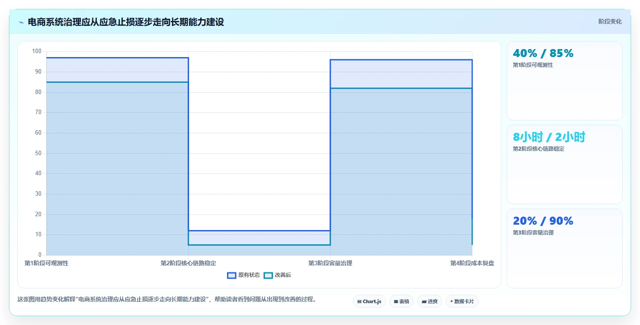Click the y-axis 50 tick label

point(38,153)
